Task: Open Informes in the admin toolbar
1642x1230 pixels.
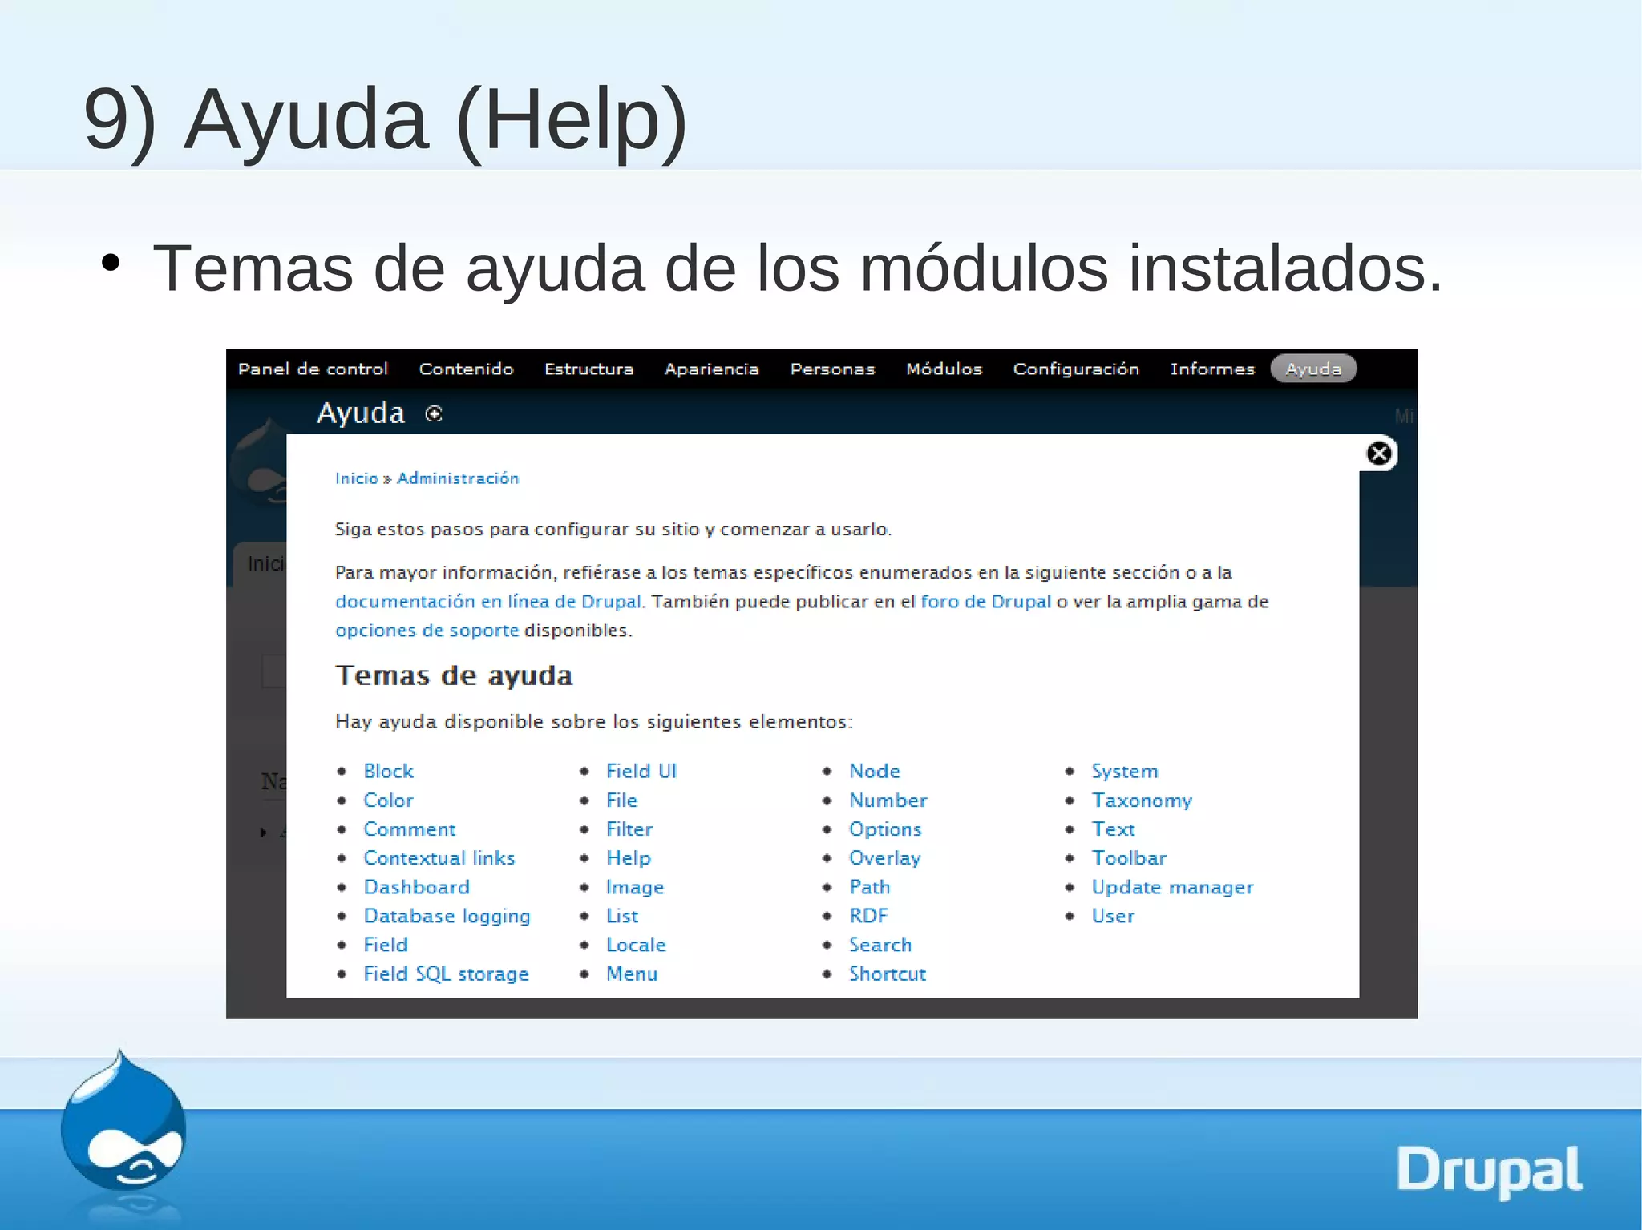Action: click(1212, 369)
